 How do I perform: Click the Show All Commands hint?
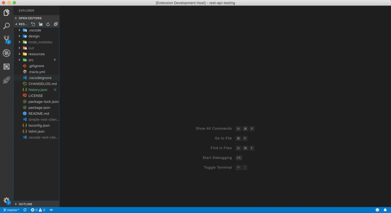[214, 129]
